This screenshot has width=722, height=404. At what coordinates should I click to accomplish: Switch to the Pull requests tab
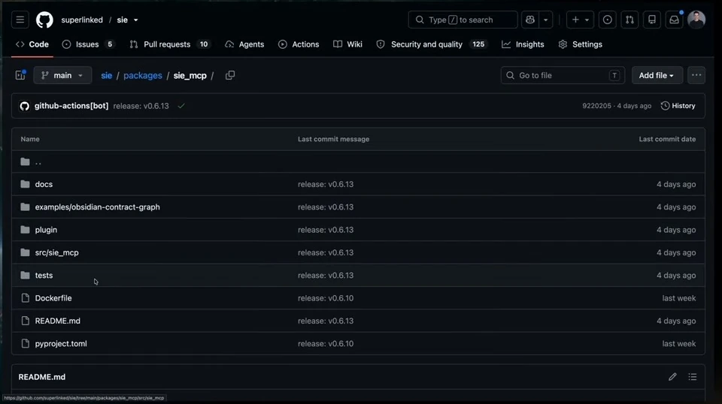pyautogui.click(x=169, y=44)
